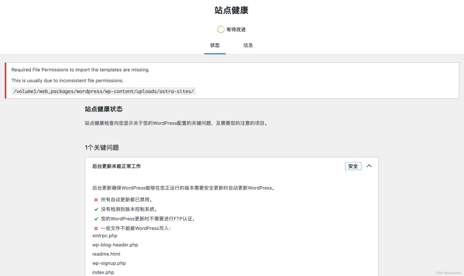Click the red X beside 所有自动更新都已禁用
Viewport: 464px width, 276px height.
pos(96,199)
